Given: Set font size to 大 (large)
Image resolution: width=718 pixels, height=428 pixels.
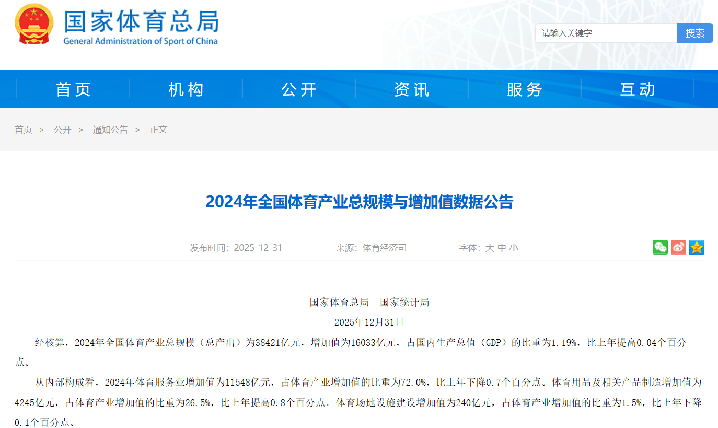Looking at the screenshot, I should [490, 248].
